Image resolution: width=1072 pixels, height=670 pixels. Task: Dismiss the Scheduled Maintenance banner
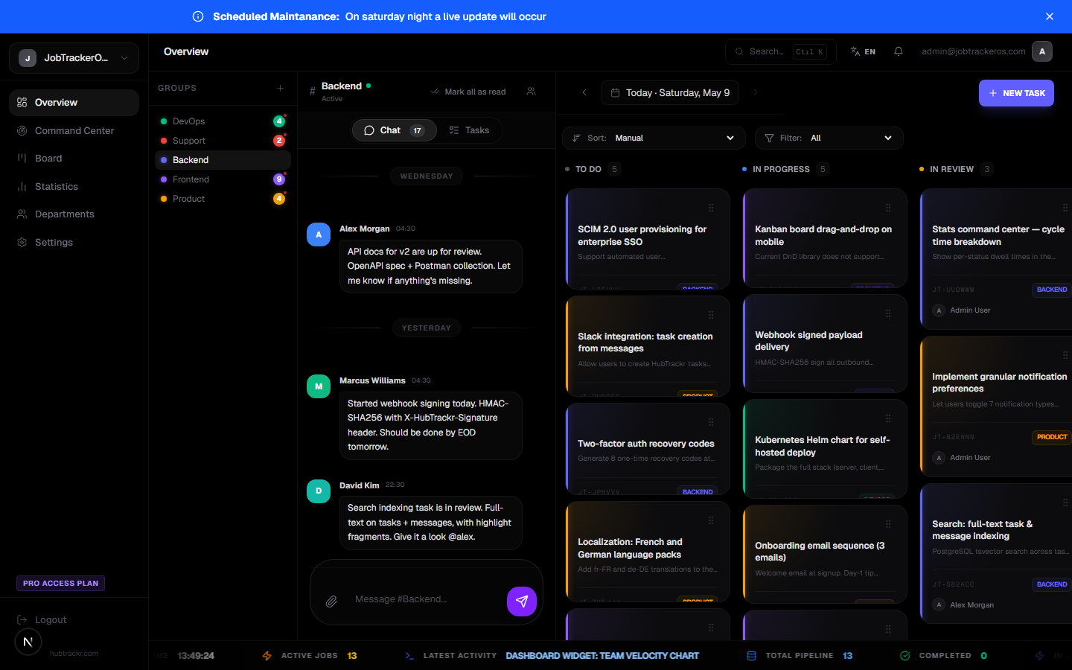click(1050, 16)
